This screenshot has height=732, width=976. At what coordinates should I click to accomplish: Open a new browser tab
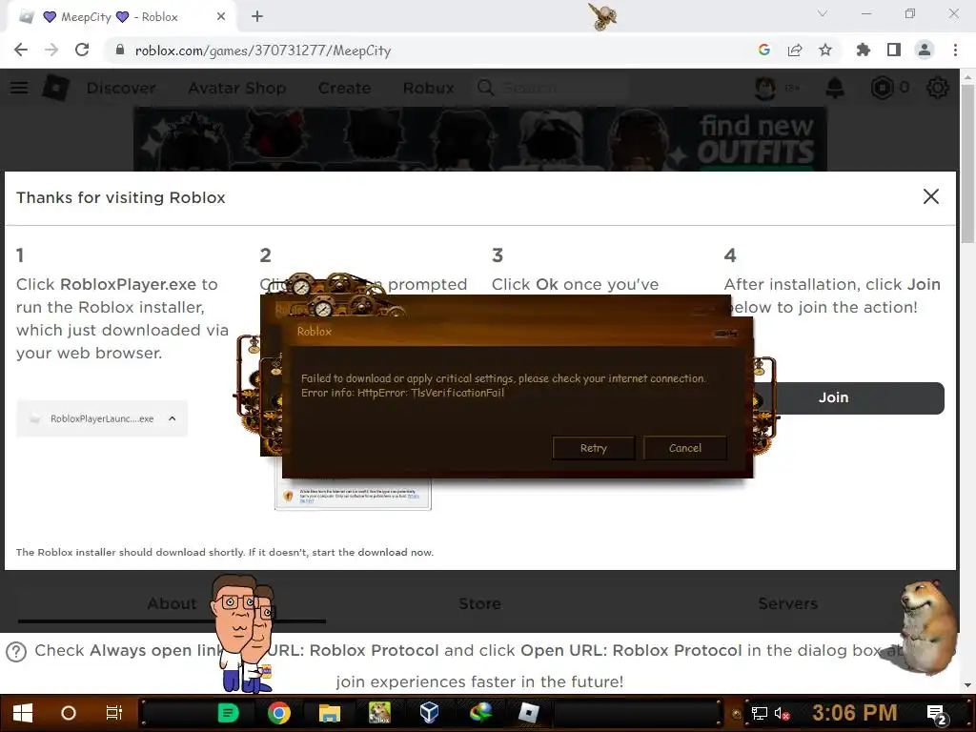tap(257, 17)
